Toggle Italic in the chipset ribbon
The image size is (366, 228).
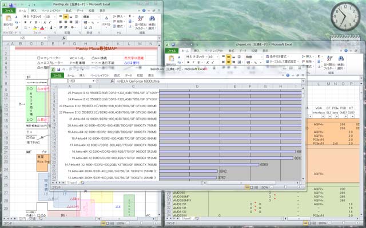(x=193, y=62)
